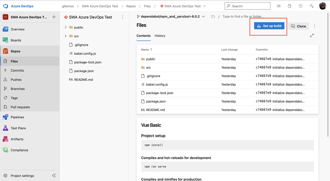Click the Pull requests icon in sidebar
The image size is (330, 181).
pos(5,107)
